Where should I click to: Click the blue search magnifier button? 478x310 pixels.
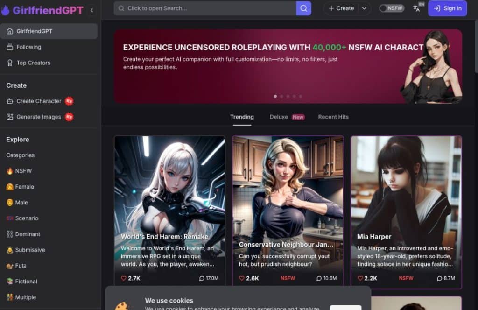click(303, 8)
